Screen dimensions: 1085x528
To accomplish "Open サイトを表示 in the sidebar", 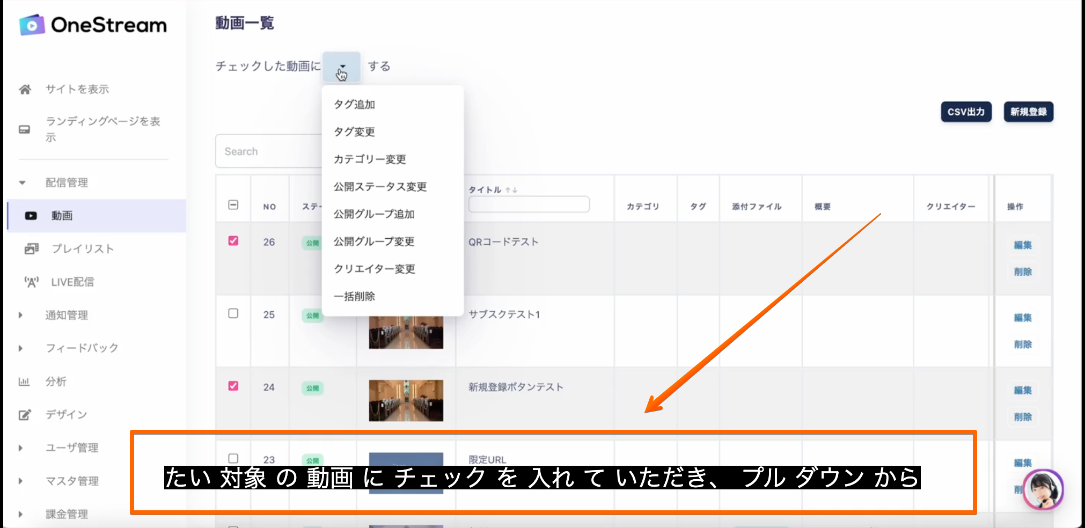I will 77,89.
